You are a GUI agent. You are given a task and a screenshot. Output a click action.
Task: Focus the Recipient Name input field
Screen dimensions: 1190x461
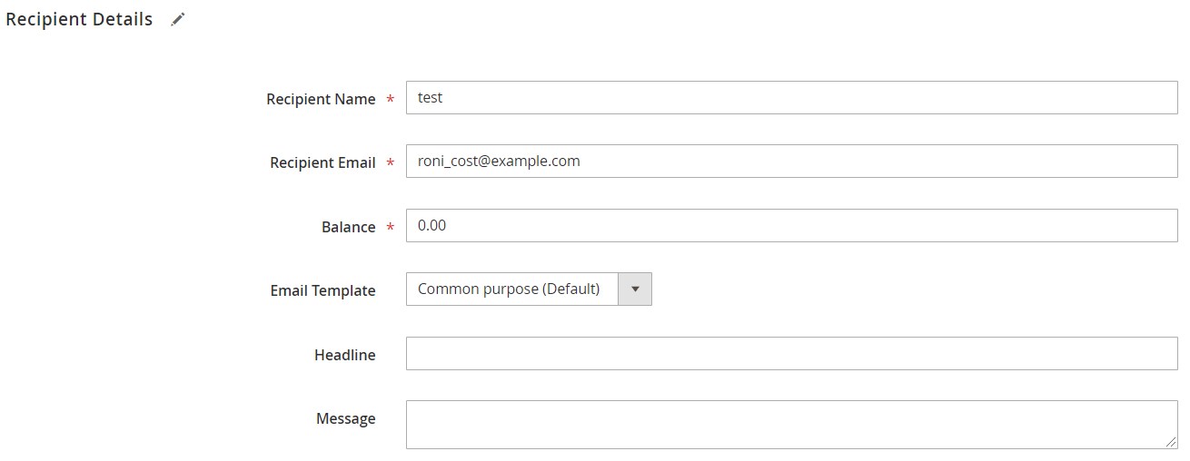pyautogui.click(x=790, y=98)
